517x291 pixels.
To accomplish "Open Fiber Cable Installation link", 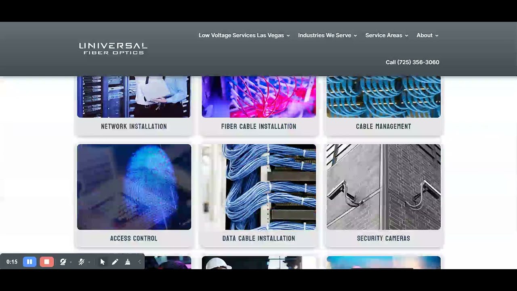I will click(x=258, y=127).
